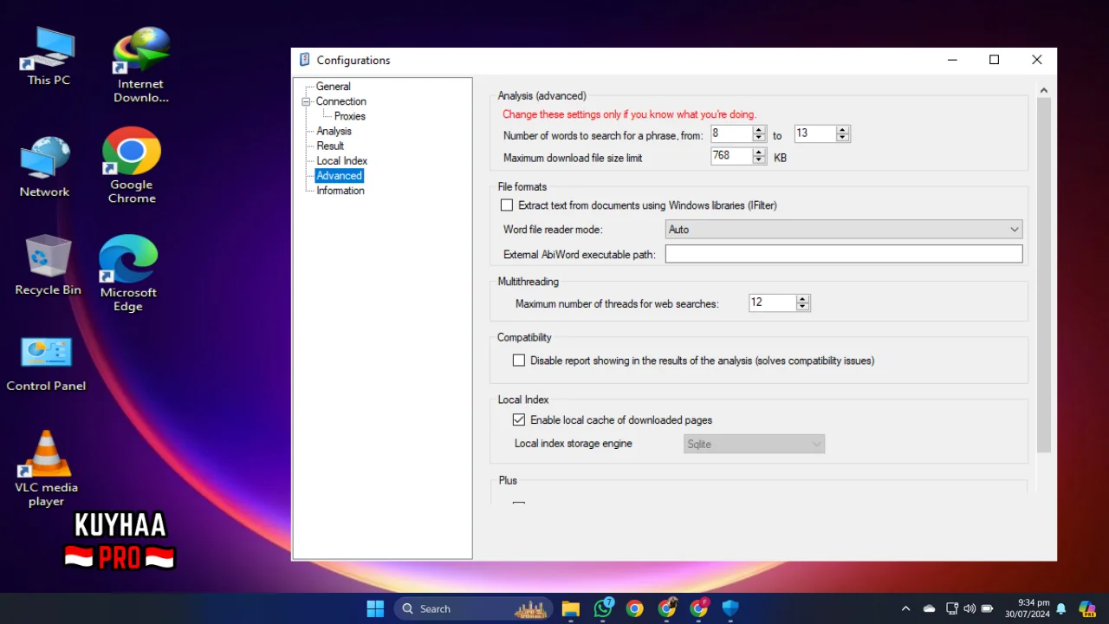Increase the phrase words 'from' value
Screen dimensions: 1109x624
760,130
